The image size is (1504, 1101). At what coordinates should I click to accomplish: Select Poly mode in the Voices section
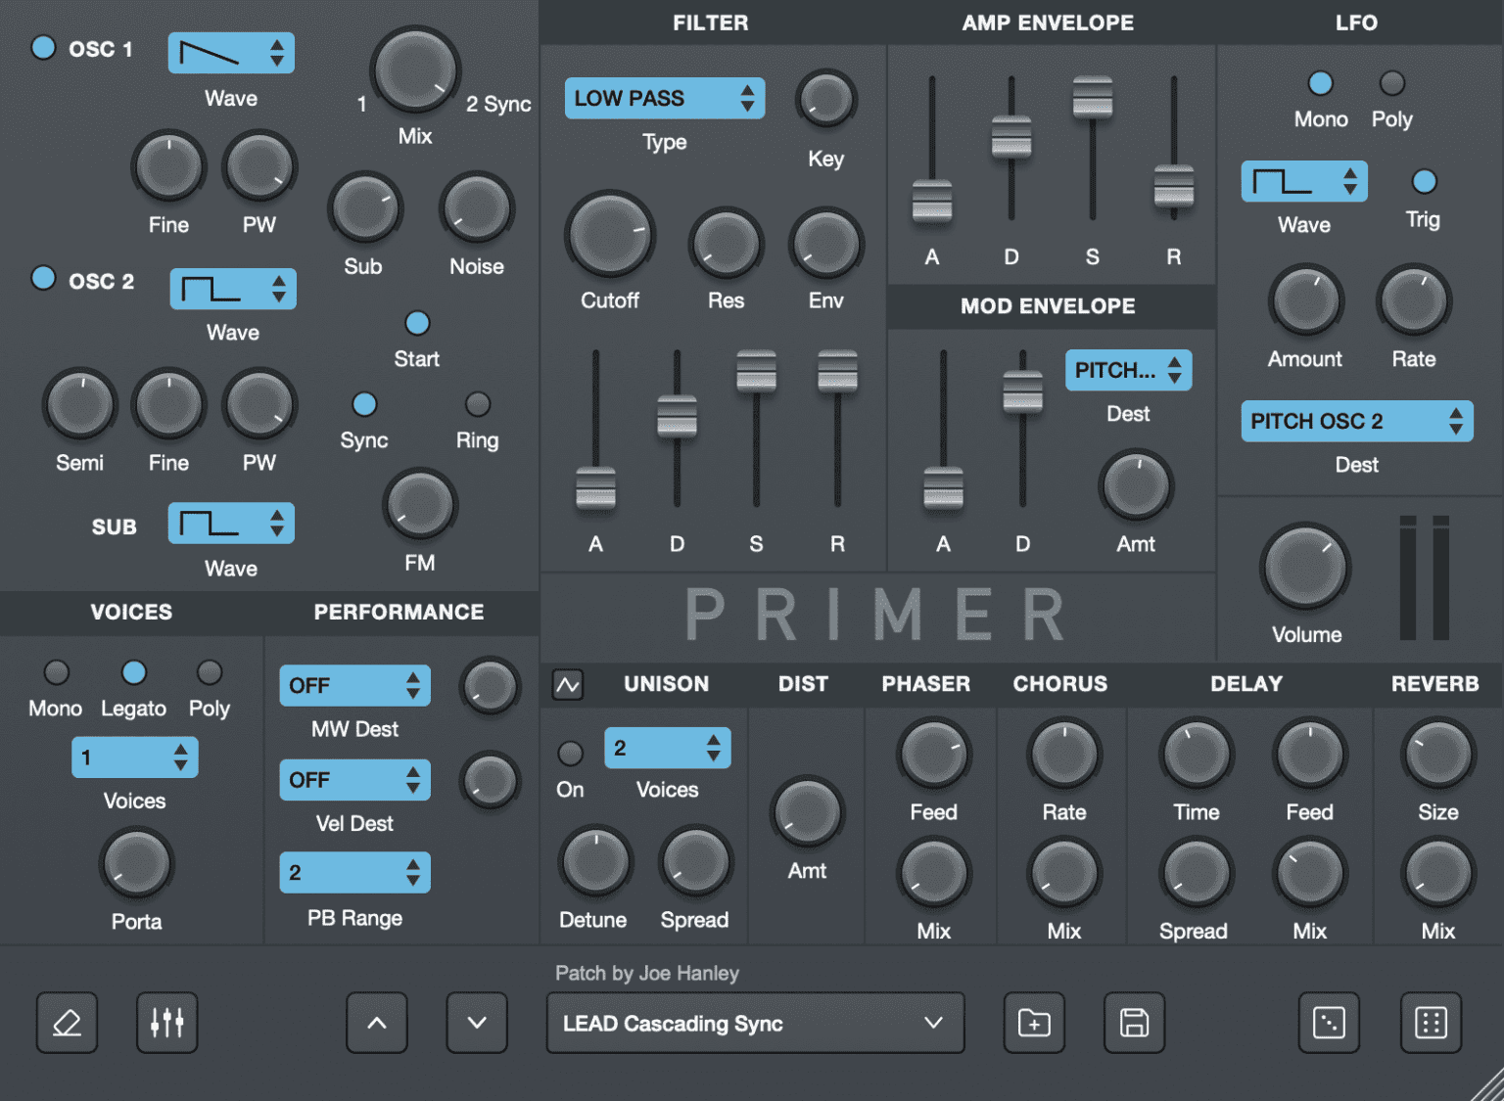point(209,672)
